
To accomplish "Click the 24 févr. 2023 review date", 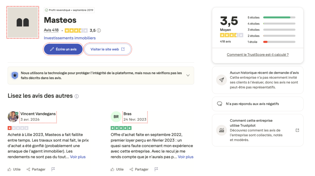I will pyautogui.click(x=135, y=120).
